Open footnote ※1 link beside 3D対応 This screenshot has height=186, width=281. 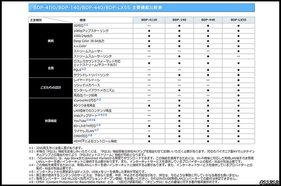click(x=86, y=25)
